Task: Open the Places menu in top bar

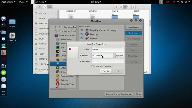Action: (23, 2)
